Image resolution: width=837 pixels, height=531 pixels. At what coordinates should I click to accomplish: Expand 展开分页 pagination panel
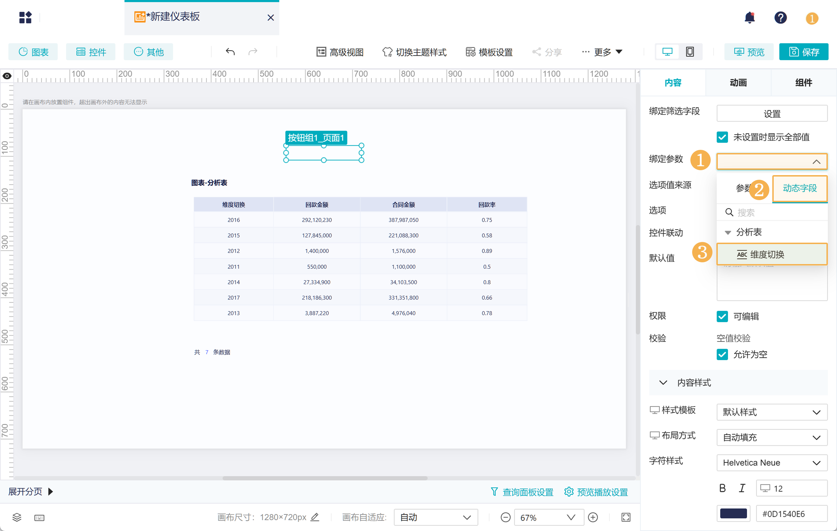[31, 491]
